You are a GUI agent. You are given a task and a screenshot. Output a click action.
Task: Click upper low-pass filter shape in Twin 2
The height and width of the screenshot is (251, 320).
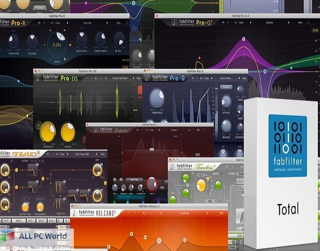[33, 170]
